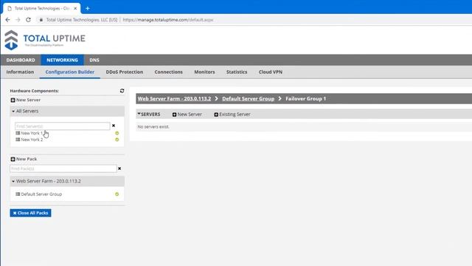
Task: Click Default Server Group grid icon
Action: 18,194
